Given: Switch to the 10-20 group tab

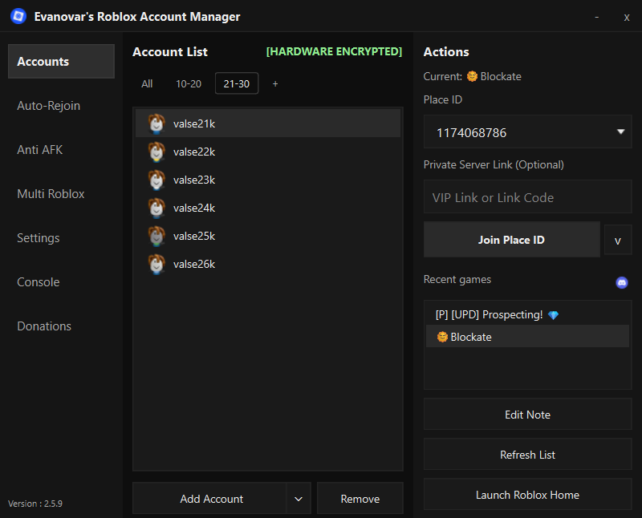Looking at the screenshot, I should point(189,84).
